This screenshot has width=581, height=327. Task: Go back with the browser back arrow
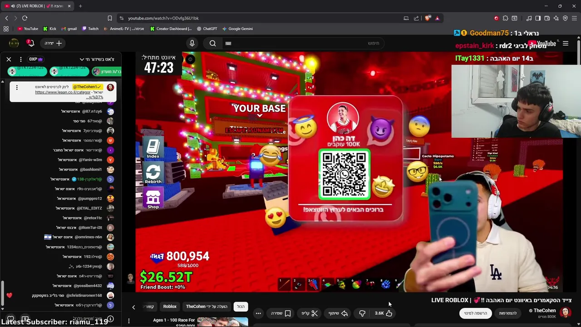(6, 18)
